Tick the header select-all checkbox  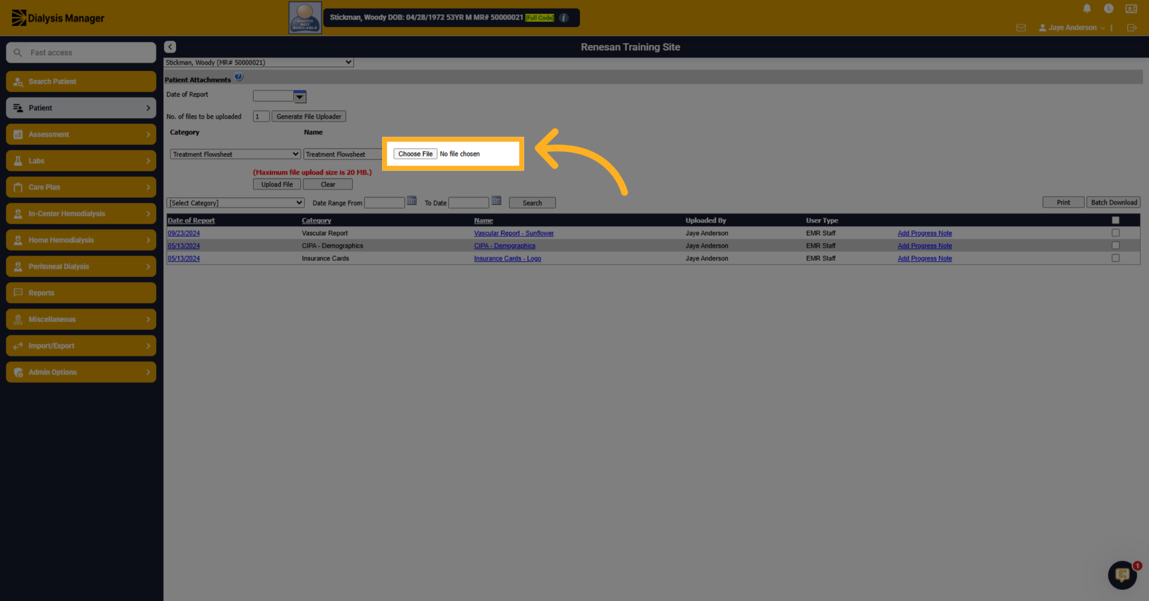[1115, 220]
